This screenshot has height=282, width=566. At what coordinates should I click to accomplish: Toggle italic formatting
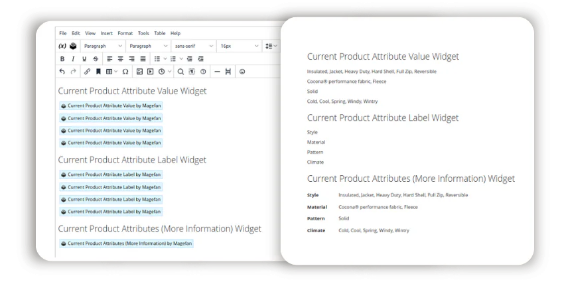[73, 59]
